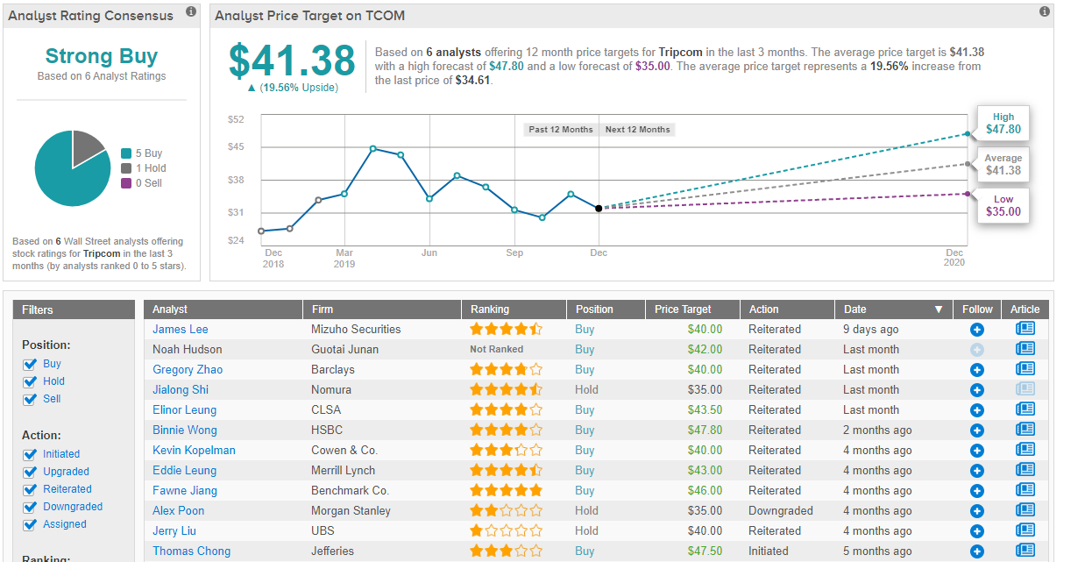Sort by Date using the dropdown arrow
Image resolution: width=1092 pixels, height=562 pixels.
tap(939, 309)
